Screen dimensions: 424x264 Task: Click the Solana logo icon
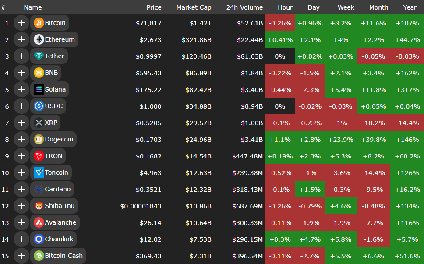[39, 89]
